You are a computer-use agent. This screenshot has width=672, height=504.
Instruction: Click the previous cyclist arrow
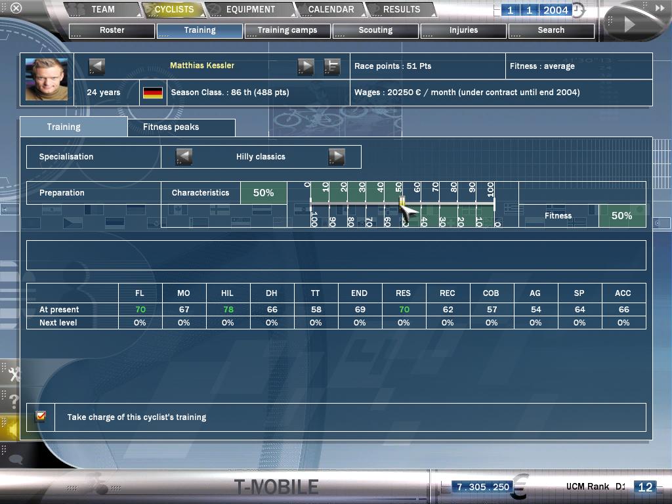pyautogui.click(x=96, y=66)
